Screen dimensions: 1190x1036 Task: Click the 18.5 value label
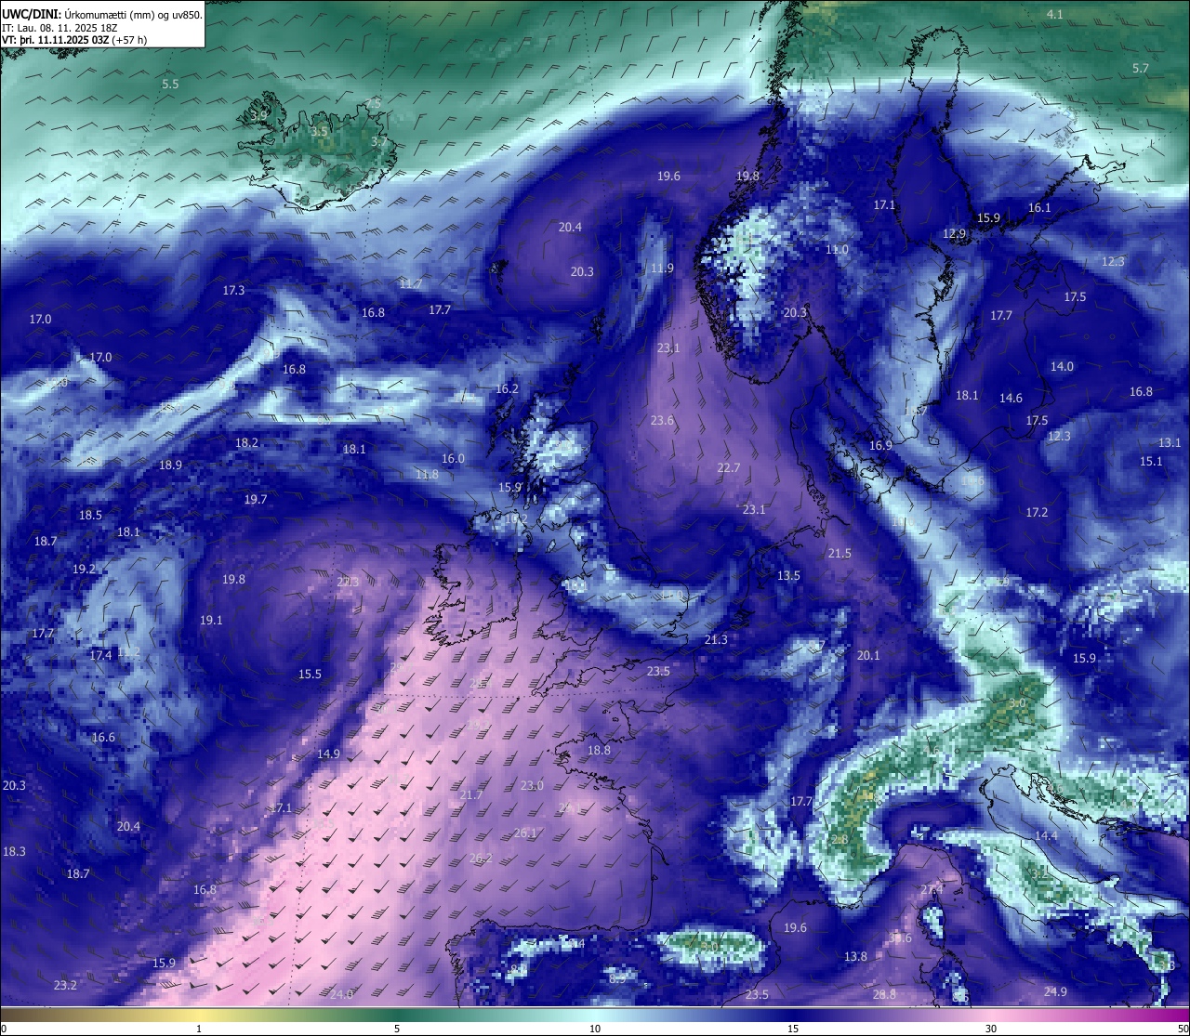tap(90, 516)
